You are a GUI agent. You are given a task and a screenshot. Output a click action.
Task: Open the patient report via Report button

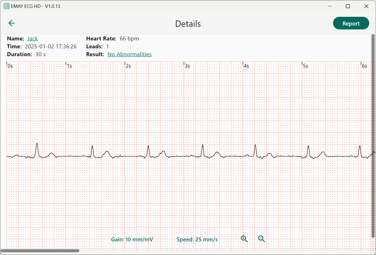[351, 23]
